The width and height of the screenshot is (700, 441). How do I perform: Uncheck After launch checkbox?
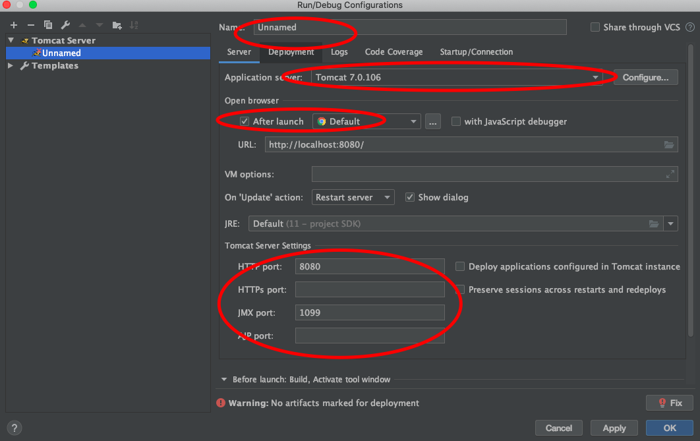pos(244,121)
